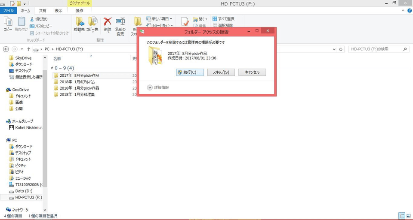Click the blue Help question mark icon
Viewport: 413px width, 220px height.
410,11
